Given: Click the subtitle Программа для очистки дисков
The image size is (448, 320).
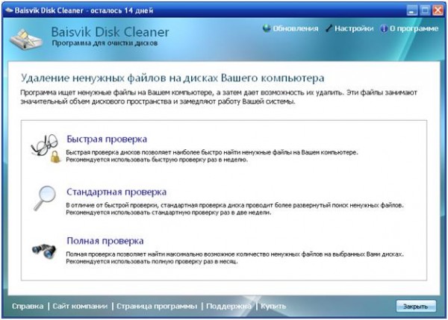Looking at the screenshot, I should pos(105,43).
